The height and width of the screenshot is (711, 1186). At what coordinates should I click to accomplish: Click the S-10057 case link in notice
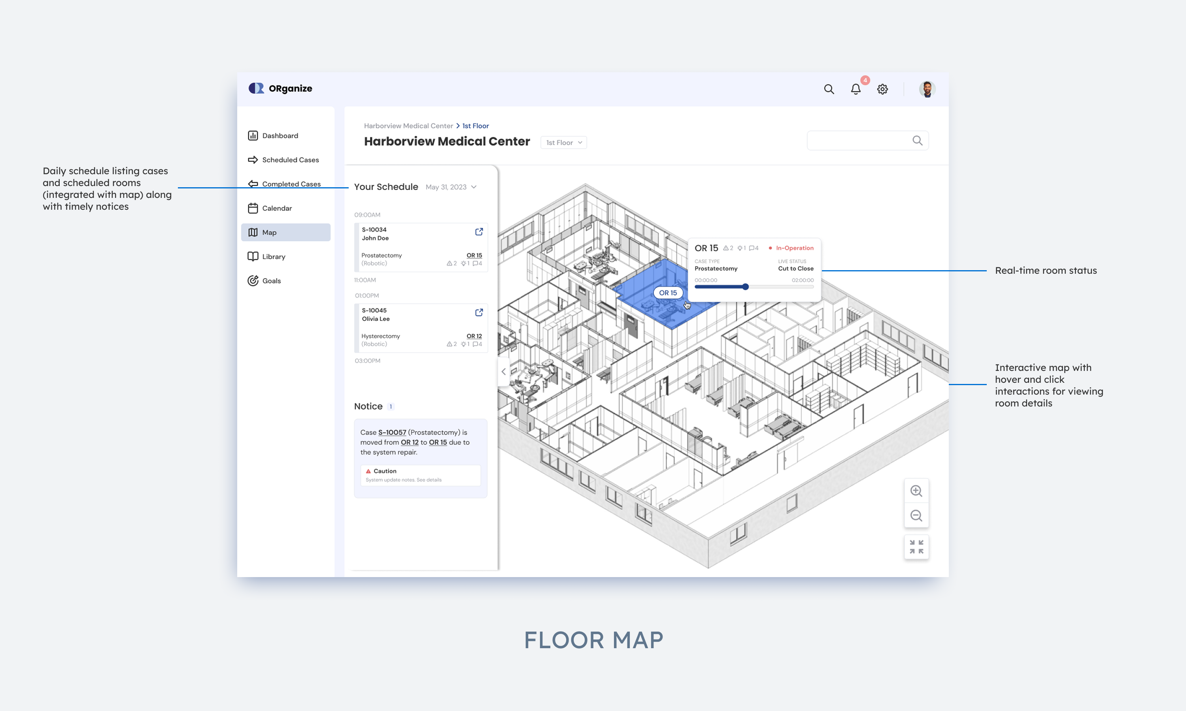pyautogui.click(x=392, y=432)
